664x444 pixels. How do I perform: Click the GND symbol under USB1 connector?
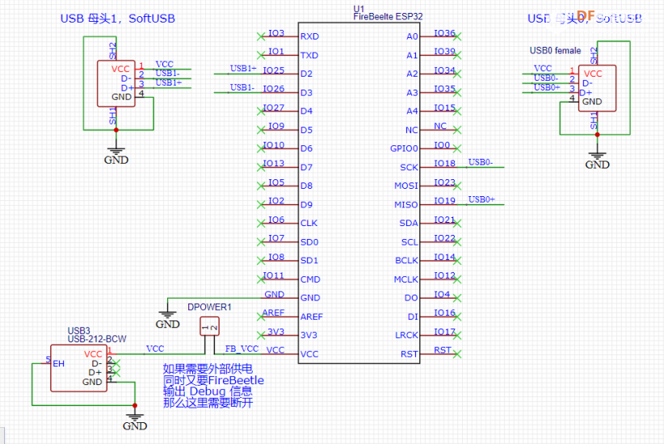(116, 156)
